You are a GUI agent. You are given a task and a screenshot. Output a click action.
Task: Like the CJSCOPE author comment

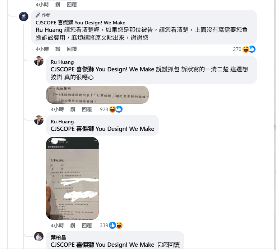tap(58, 49)
